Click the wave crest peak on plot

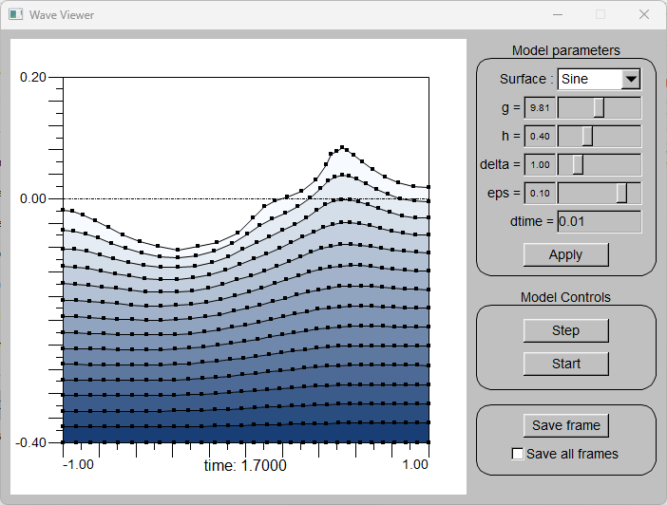tap(342, 147)
